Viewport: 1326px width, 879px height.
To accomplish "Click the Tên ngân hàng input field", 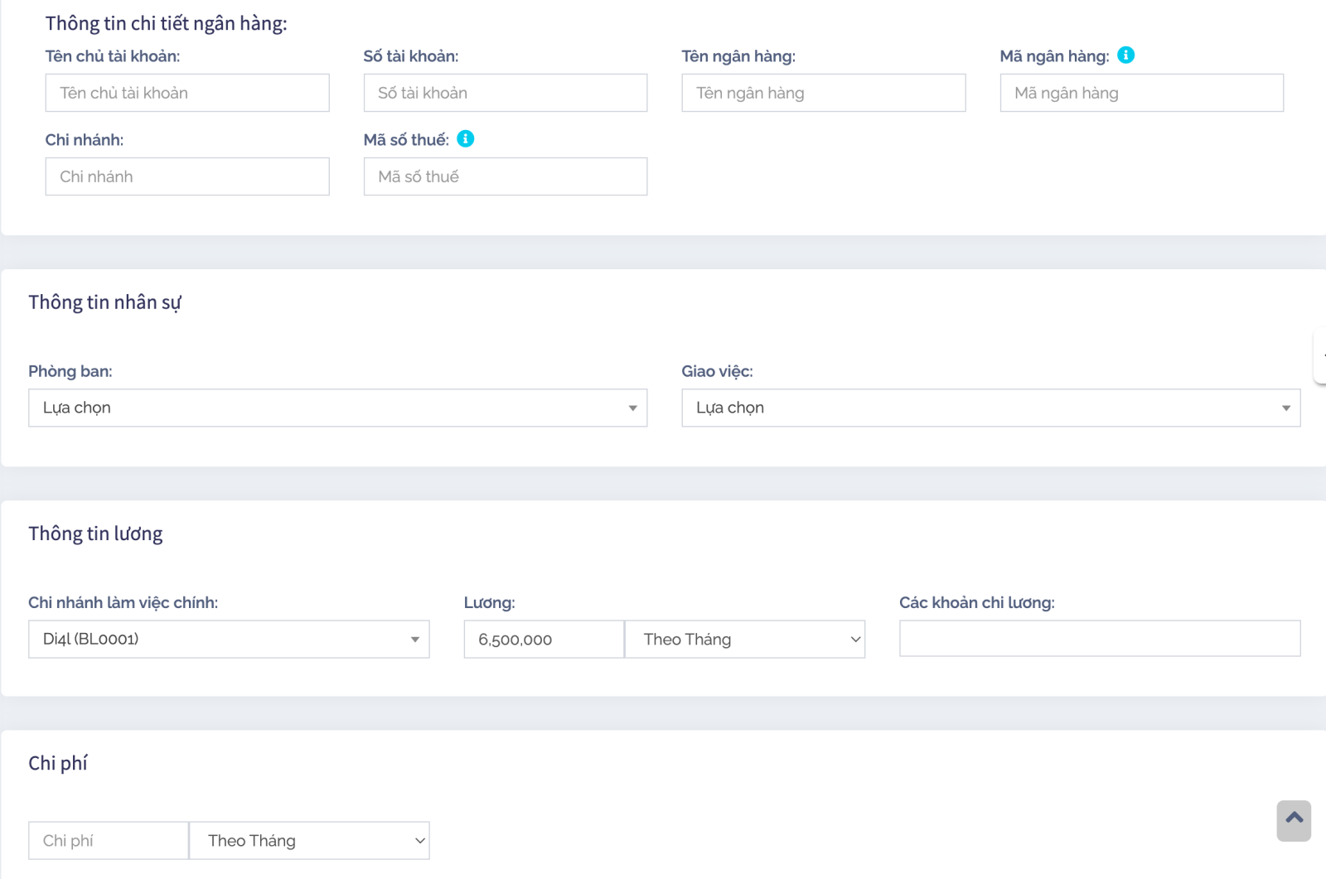I will point(824,93).
